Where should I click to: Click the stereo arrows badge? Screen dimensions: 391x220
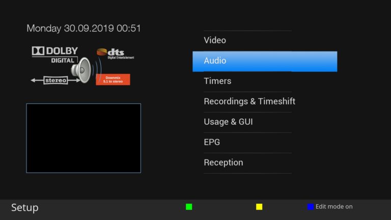[55, 80]
